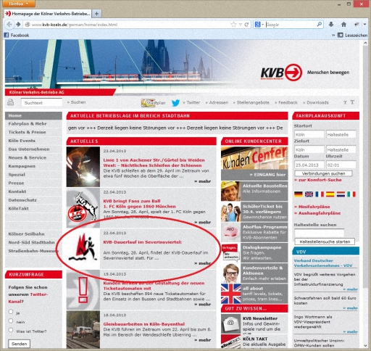Open the Stadtplan map icon
Viewport: 371px width, 351px height.
coord(148,103)
